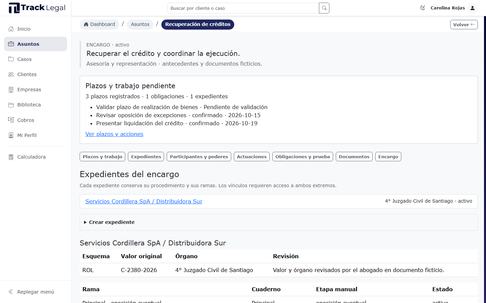
Task: Open the Asuntos breadcrumb
Action: [x=140, y=24]
